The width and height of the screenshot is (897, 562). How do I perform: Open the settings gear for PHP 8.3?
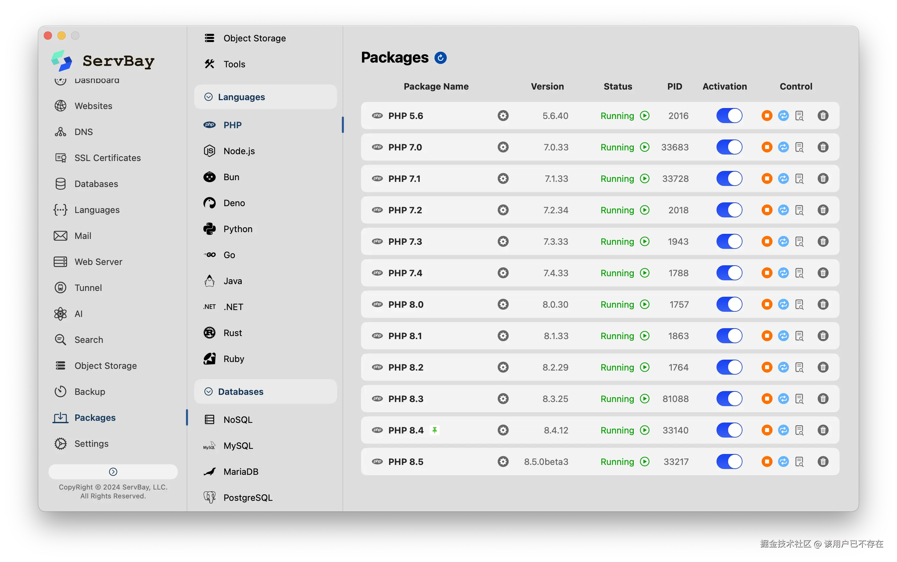[x=503, y=399]
